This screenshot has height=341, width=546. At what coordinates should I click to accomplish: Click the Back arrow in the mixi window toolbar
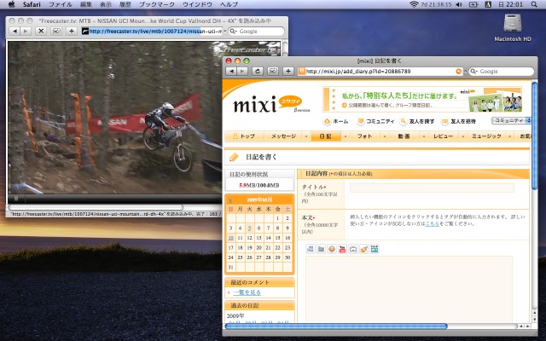pos(231,72)
